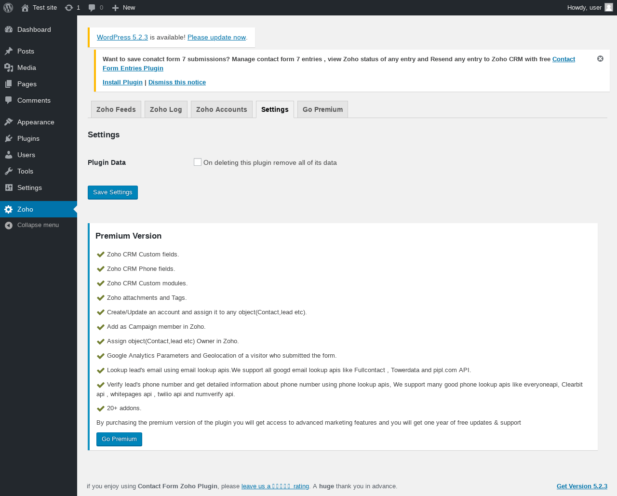Open the comments bubble icon in admin bar
The height and width of the screenshot is (496, 617).
click(92, 8)
